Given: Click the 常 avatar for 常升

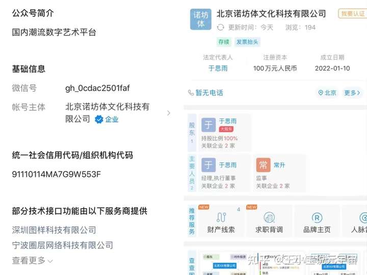Looking at the screenshot, I should [263, 165].
